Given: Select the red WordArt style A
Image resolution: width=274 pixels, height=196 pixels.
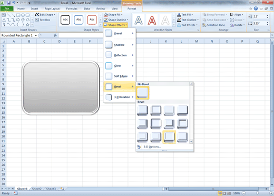Looking at the screenshot, I should tap(152, 20).
